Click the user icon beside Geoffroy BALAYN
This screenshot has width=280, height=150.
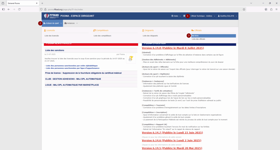coord(219,16)
